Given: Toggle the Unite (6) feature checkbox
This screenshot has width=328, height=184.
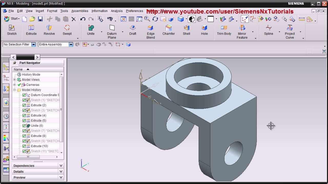Looking at the screenshot, I should pyautogui.click(x=24, y=125).
